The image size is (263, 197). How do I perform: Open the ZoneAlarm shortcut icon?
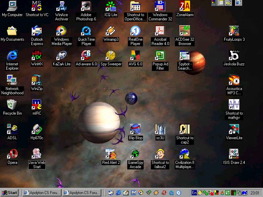point(185,6)
